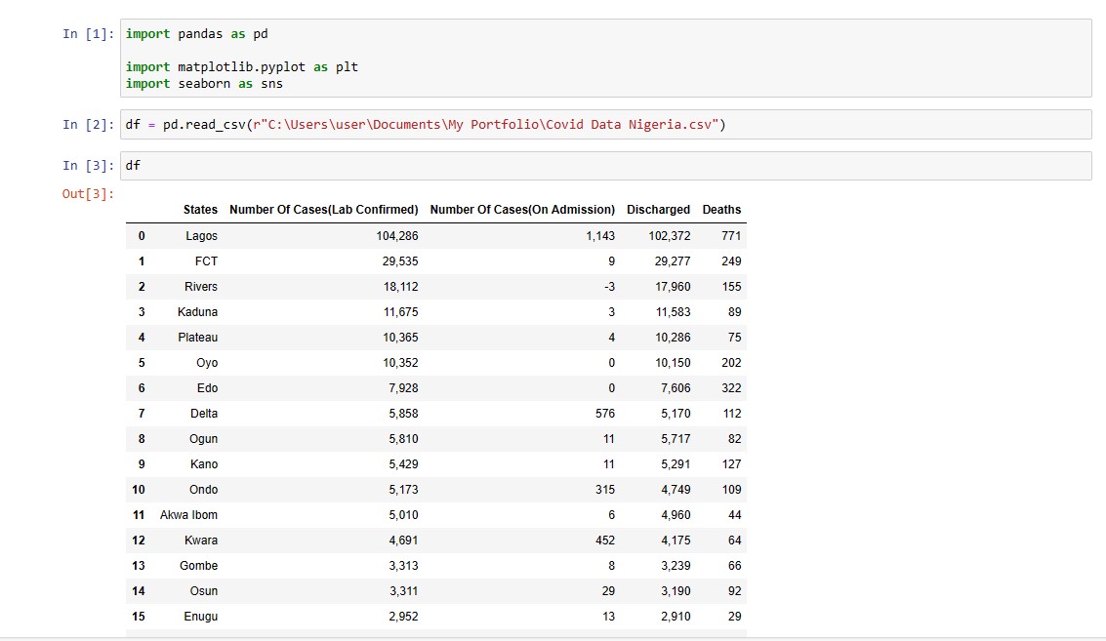
Task: Click the Out[3] output prompt
Action: [88, 194]
